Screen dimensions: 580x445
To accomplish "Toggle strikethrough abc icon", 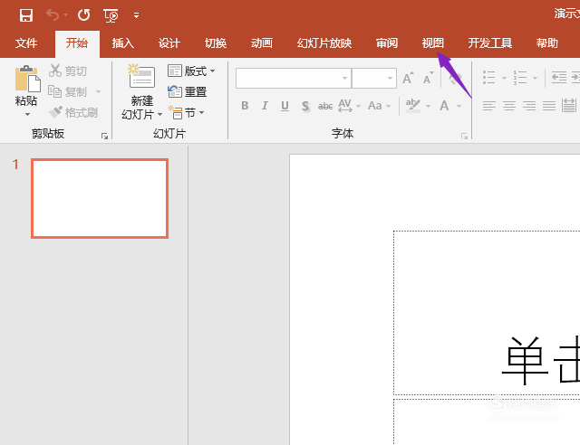I will point(325,107).
